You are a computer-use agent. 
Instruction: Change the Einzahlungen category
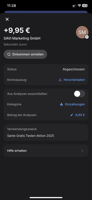point(75,104)
